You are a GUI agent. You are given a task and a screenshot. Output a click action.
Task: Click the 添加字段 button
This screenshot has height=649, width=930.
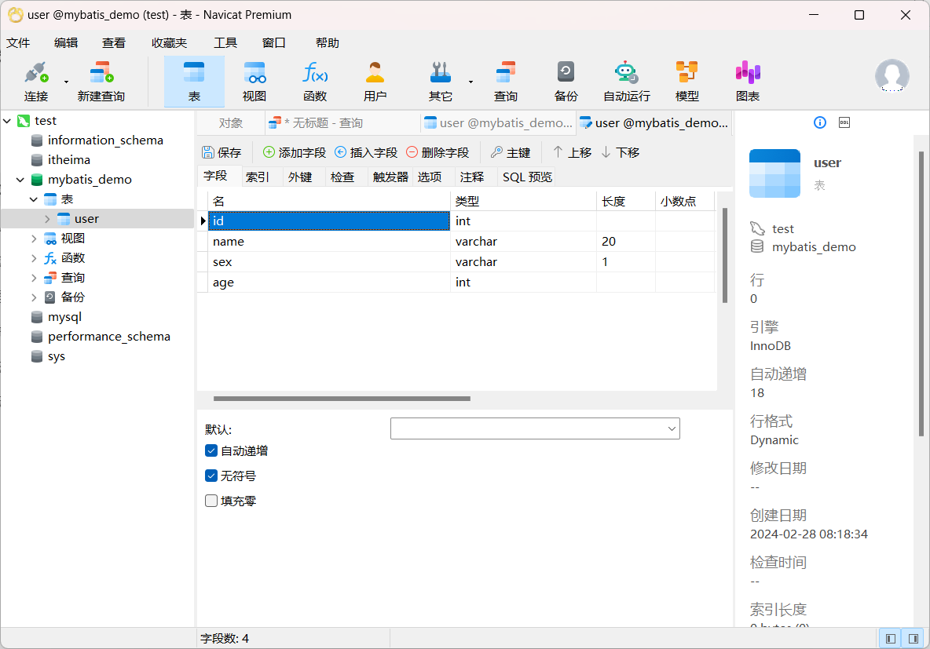[x=294, y=152]
